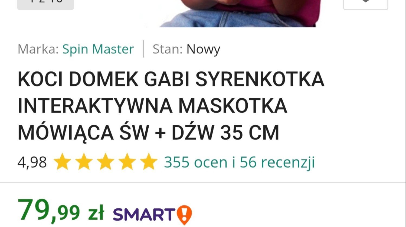The width and height of the screenshot is (406, 227).
Task: Tap the image counter badge on the photo
Action: 45,4
